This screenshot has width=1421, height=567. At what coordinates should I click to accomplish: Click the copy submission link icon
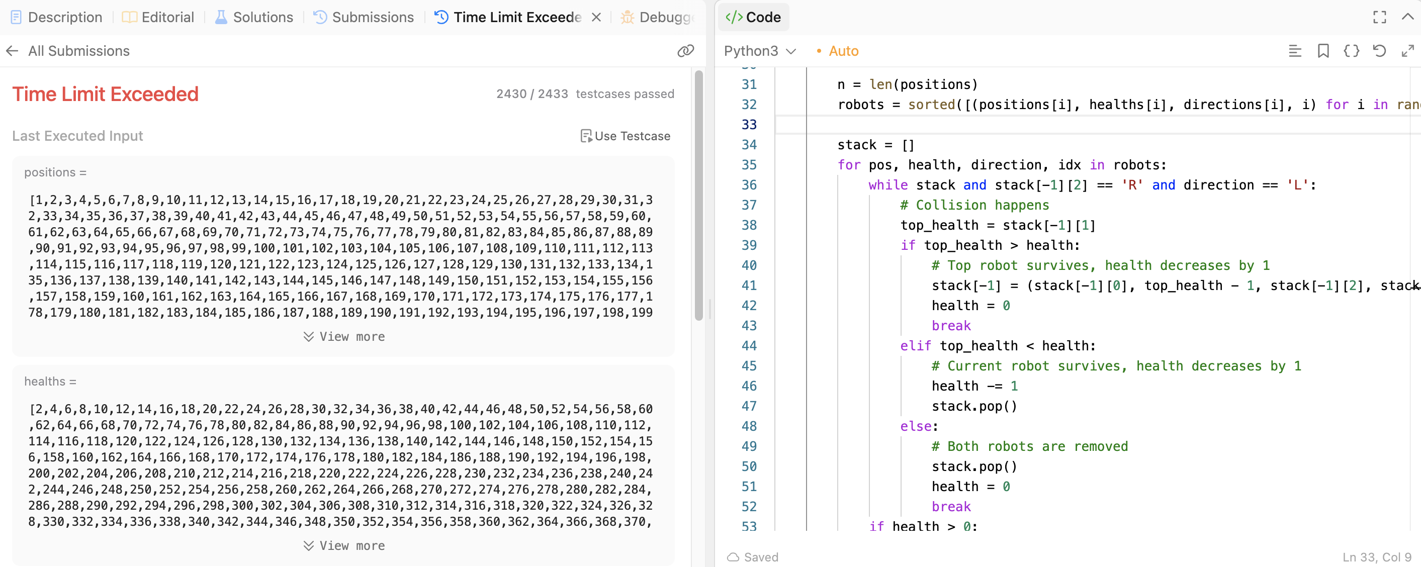coord(685,51)
